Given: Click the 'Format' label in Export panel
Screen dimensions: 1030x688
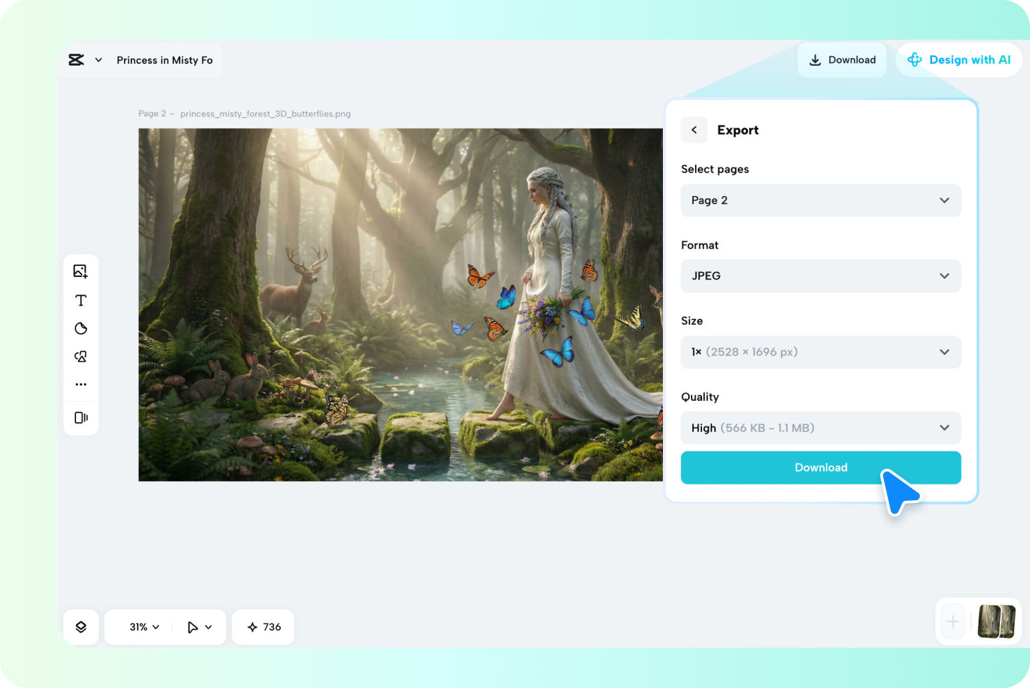Looking at the screenshot, I should (x=700, y=245).
